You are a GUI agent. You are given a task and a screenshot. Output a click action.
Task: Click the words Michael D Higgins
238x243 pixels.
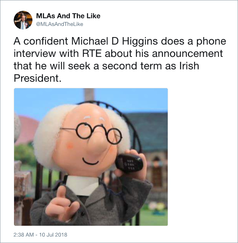pyautogui.click(x=115, y=41)
